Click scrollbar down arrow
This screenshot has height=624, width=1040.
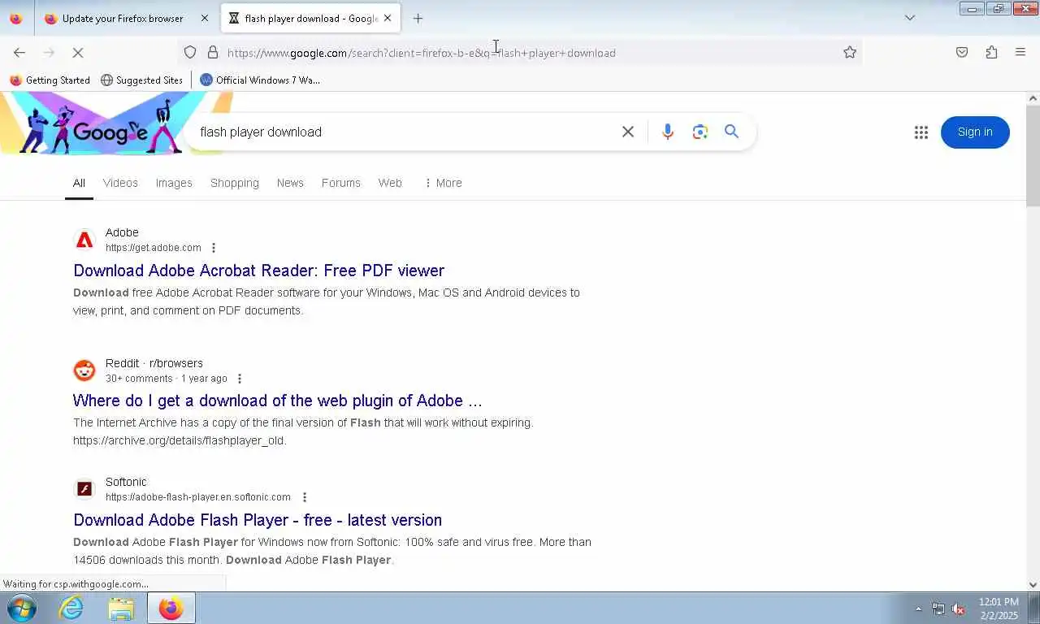pos(1033,584)
